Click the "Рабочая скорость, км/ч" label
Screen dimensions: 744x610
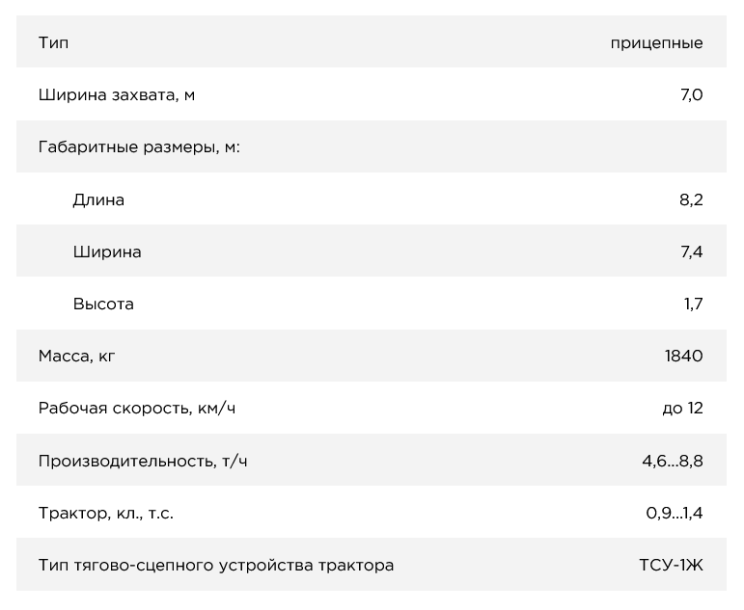pyautogui.click(x=137, y=408)
